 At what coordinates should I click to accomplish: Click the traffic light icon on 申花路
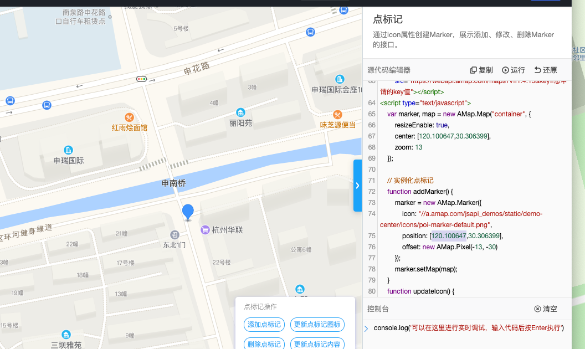click(141, 79)
